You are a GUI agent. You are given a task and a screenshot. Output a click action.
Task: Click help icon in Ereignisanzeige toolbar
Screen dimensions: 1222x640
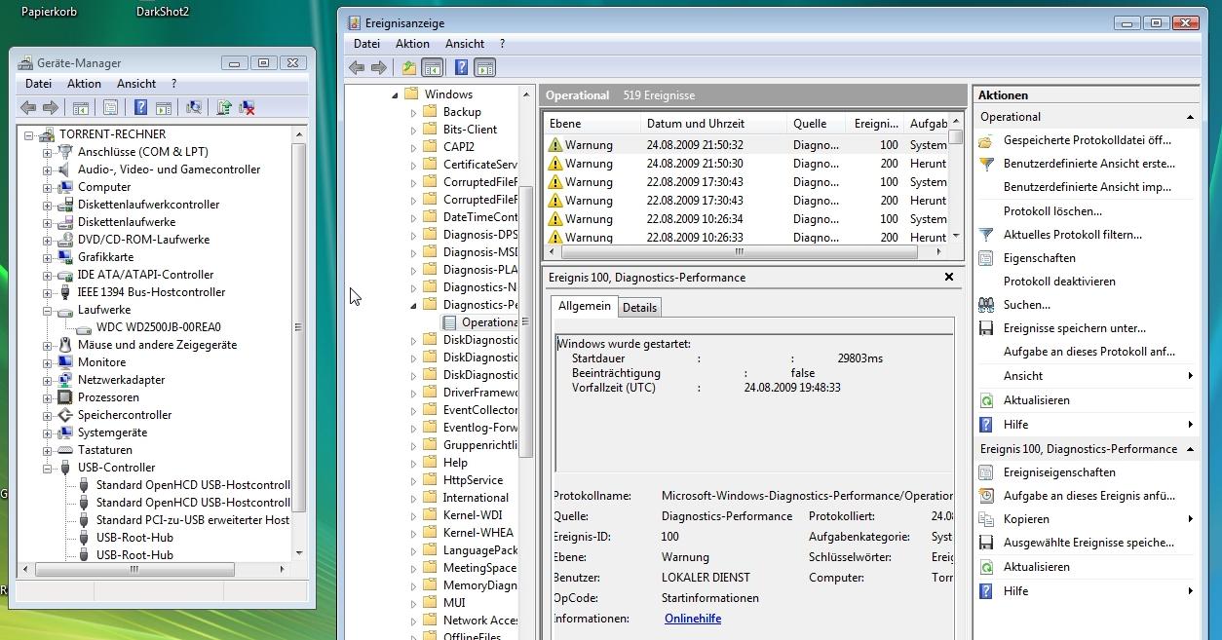tap(462, 67)
